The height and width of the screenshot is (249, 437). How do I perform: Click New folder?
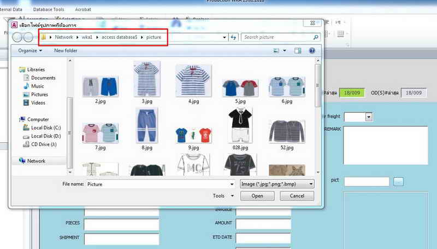[66, 50]
